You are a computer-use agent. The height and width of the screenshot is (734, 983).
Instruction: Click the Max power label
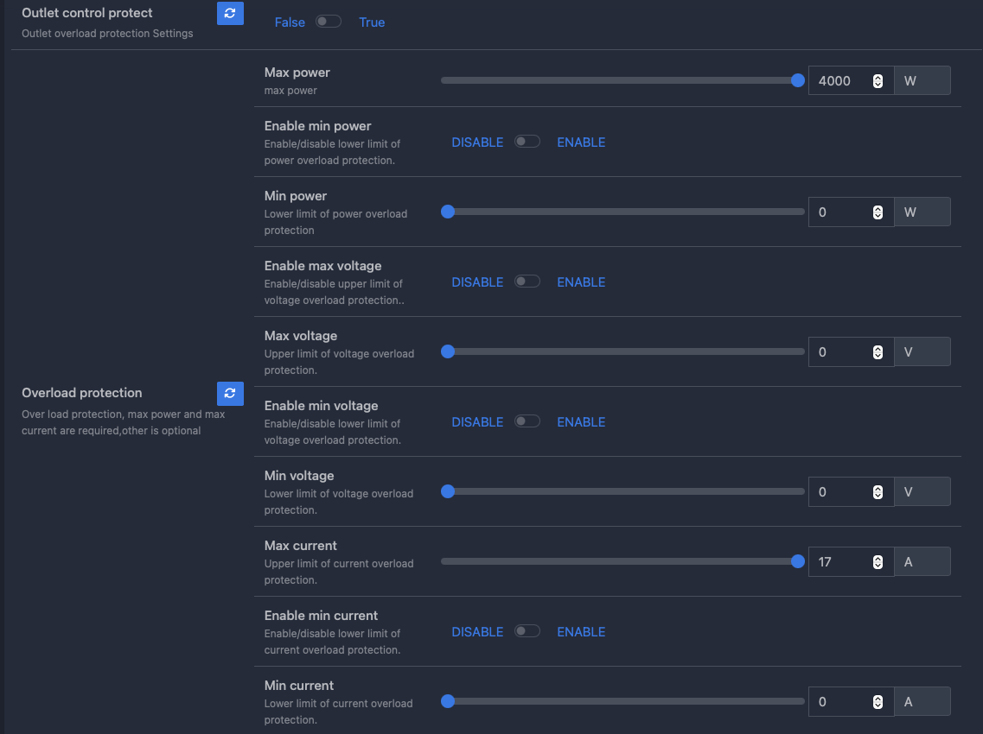[x=297, y=72]
